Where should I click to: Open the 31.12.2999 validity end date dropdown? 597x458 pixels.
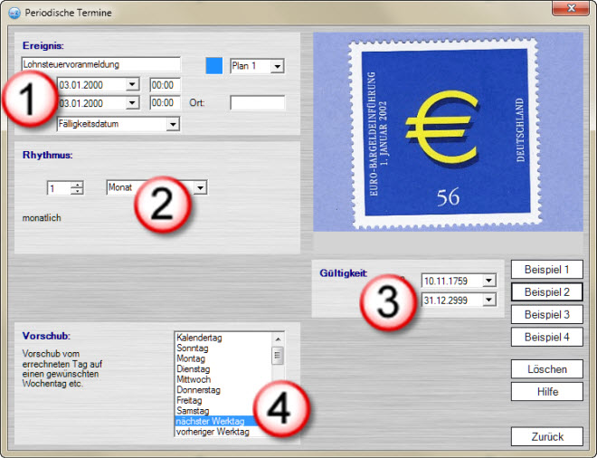point(489,301)
